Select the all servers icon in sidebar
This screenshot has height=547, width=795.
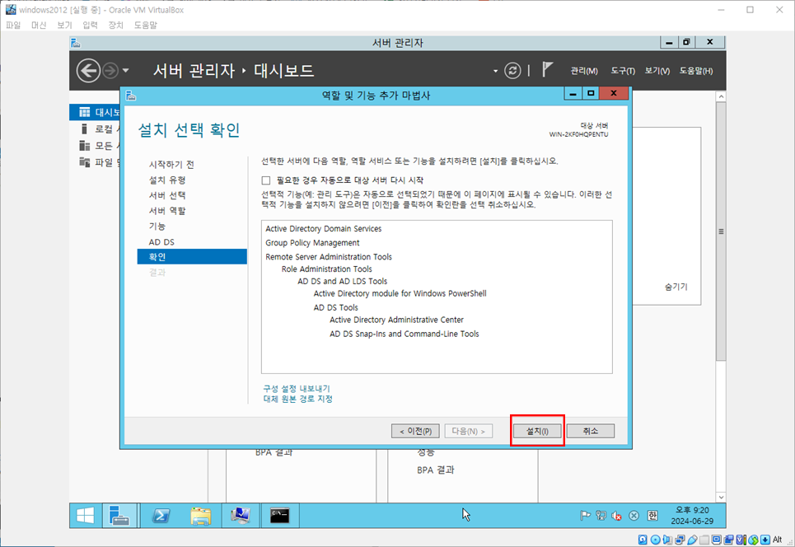pos(85,146)
